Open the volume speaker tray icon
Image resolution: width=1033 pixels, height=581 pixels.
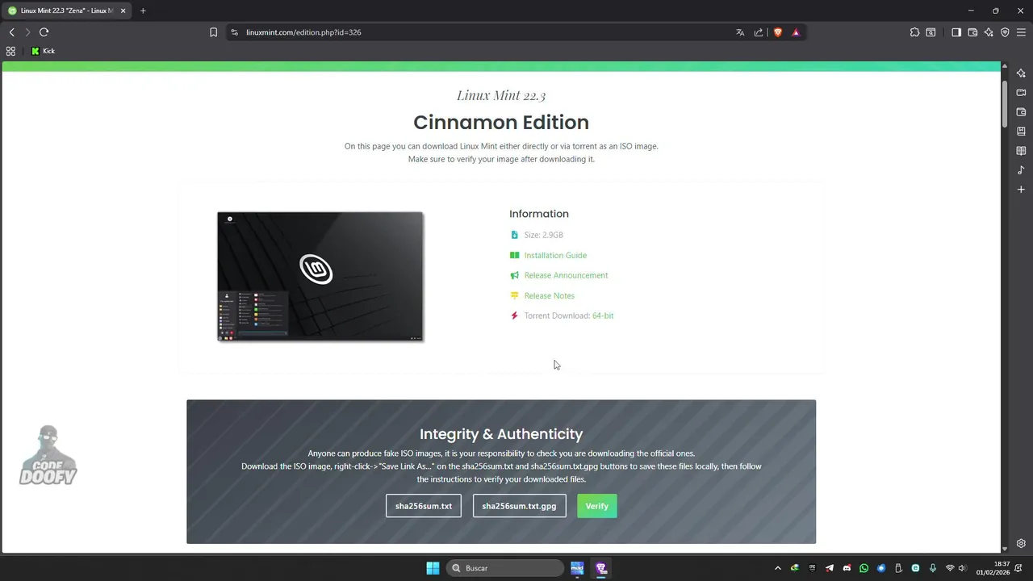pyautogui.click(x=963, y=568)
